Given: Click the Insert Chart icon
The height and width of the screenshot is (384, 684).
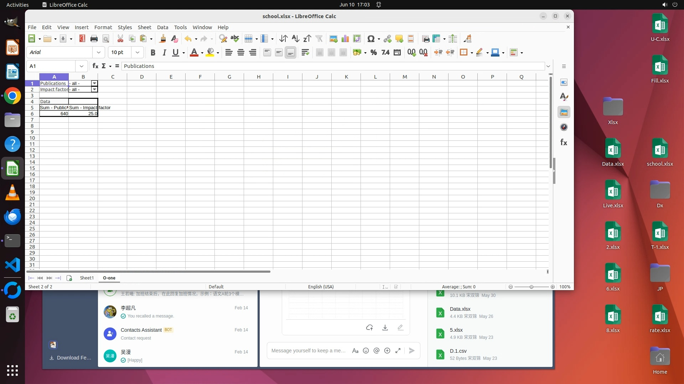Looking at the screenshot, I should pyautogui.click(x=345, y=39).
